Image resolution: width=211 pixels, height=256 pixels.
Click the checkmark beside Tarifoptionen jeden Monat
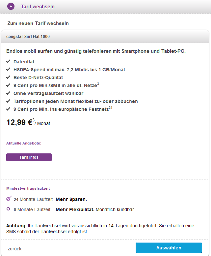pos(8,101)
